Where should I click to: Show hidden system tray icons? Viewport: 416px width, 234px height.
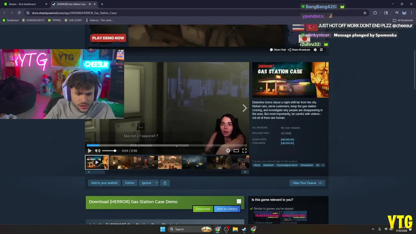pyautogui.click(x=373, y=229)
